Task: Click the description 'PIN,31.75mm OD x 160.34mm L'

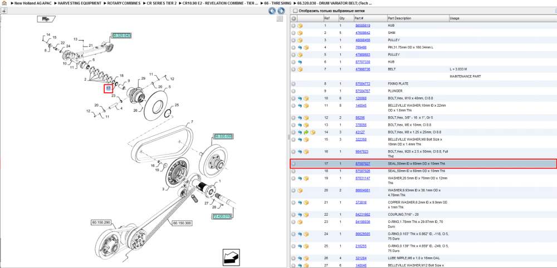Action: pyautogui.click(x=411, y=47)
